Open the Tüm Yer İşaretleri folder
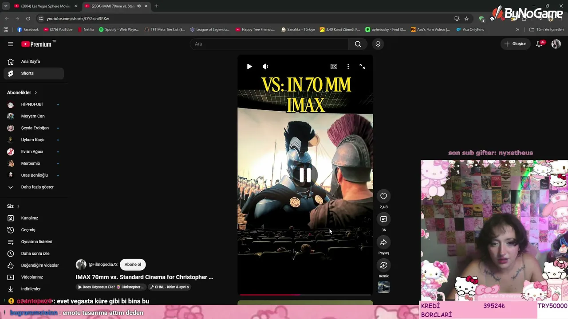Viewport: 568px width, 319px height. pyautogui.click(x=546, y=30)
